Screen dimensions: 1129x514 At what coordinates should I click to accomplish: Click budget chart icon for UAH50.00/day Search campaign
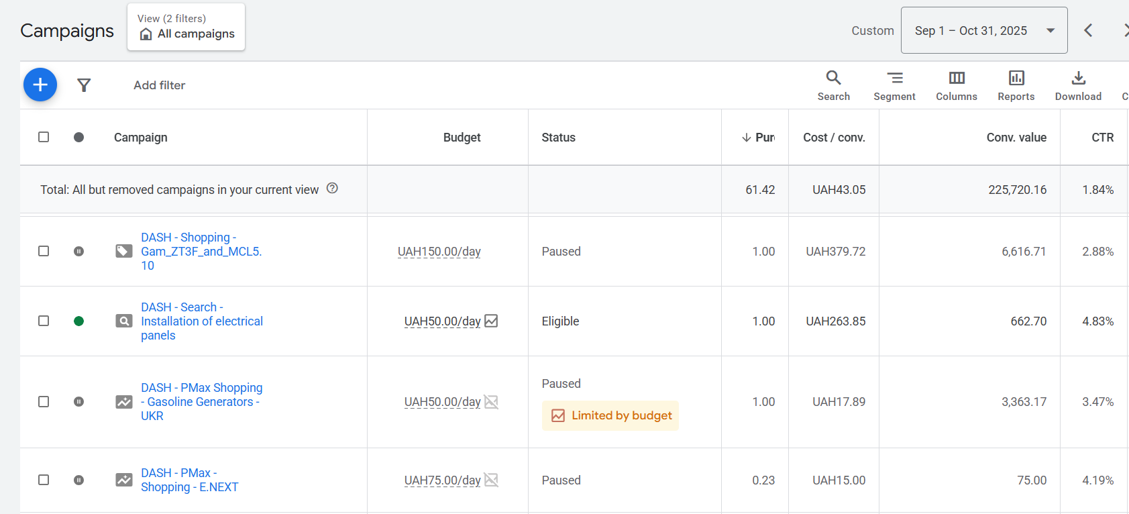(491, 321)
